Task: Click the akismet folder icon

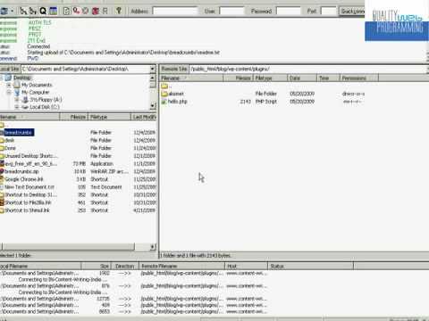Action: [164, 94]
